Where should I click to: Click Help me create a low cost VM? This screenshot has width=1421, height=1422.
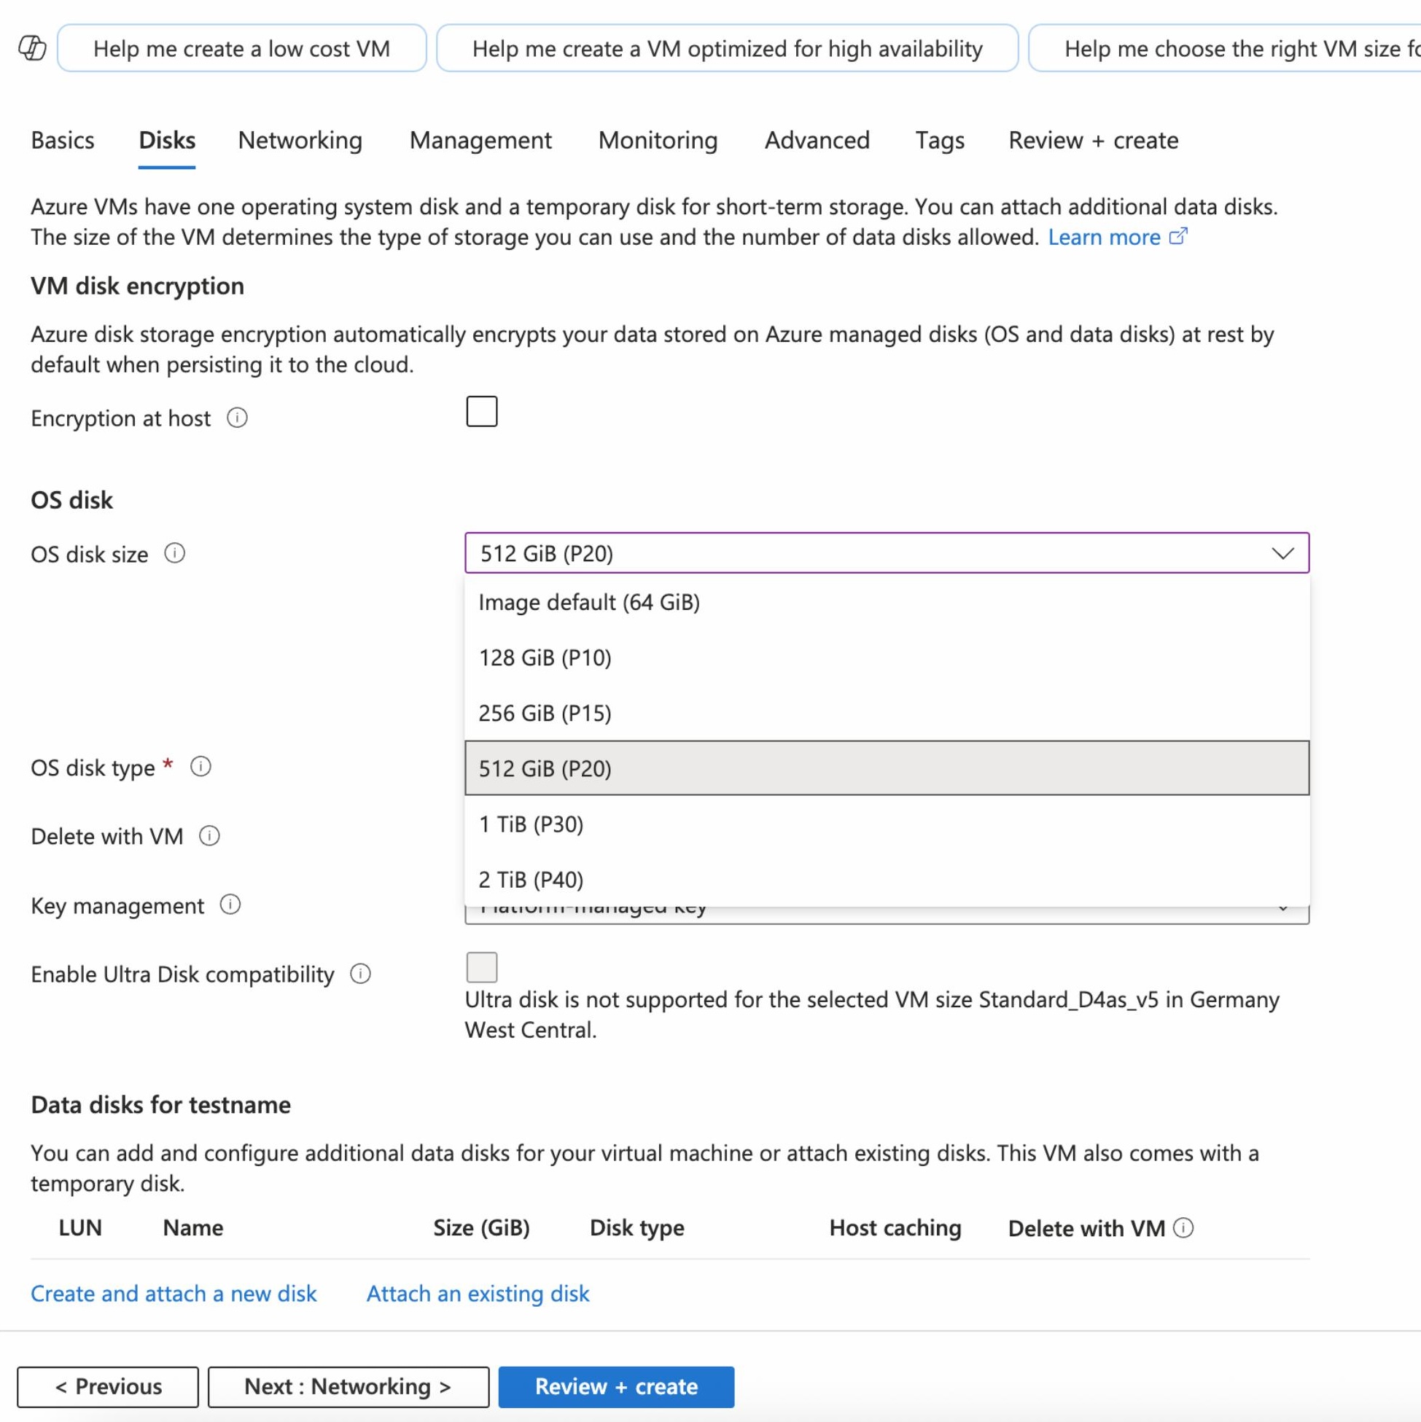[241, 49]
